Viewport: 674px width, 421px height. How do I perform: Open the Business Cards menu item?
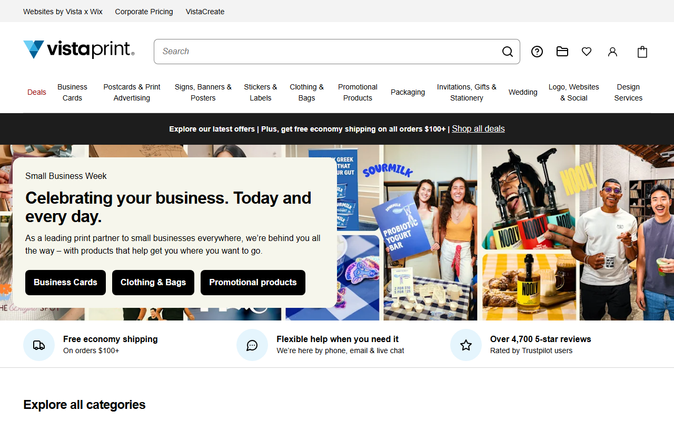72,92
